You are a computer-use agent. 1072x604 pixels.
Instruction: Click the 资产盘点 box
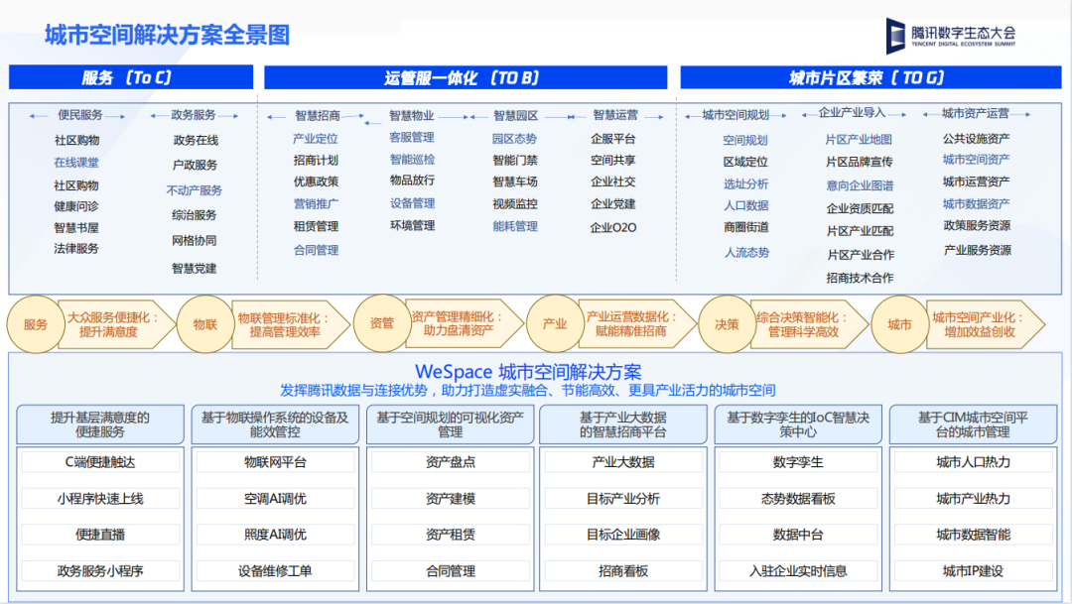[x=450, y=462]
